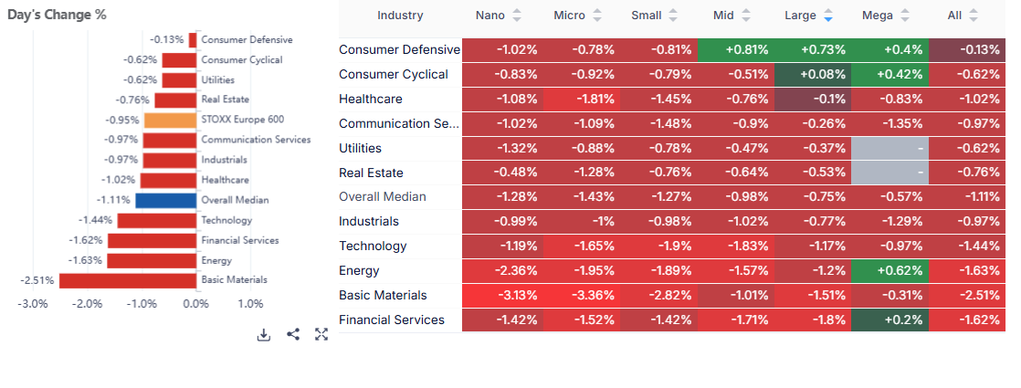Sort by All column arrows
The image size is (1021, 388).
click(x=973, y=16)
